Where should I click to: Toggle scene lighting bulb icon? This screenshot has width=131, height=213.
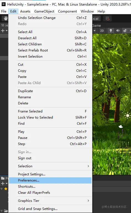tap(111, 31)
